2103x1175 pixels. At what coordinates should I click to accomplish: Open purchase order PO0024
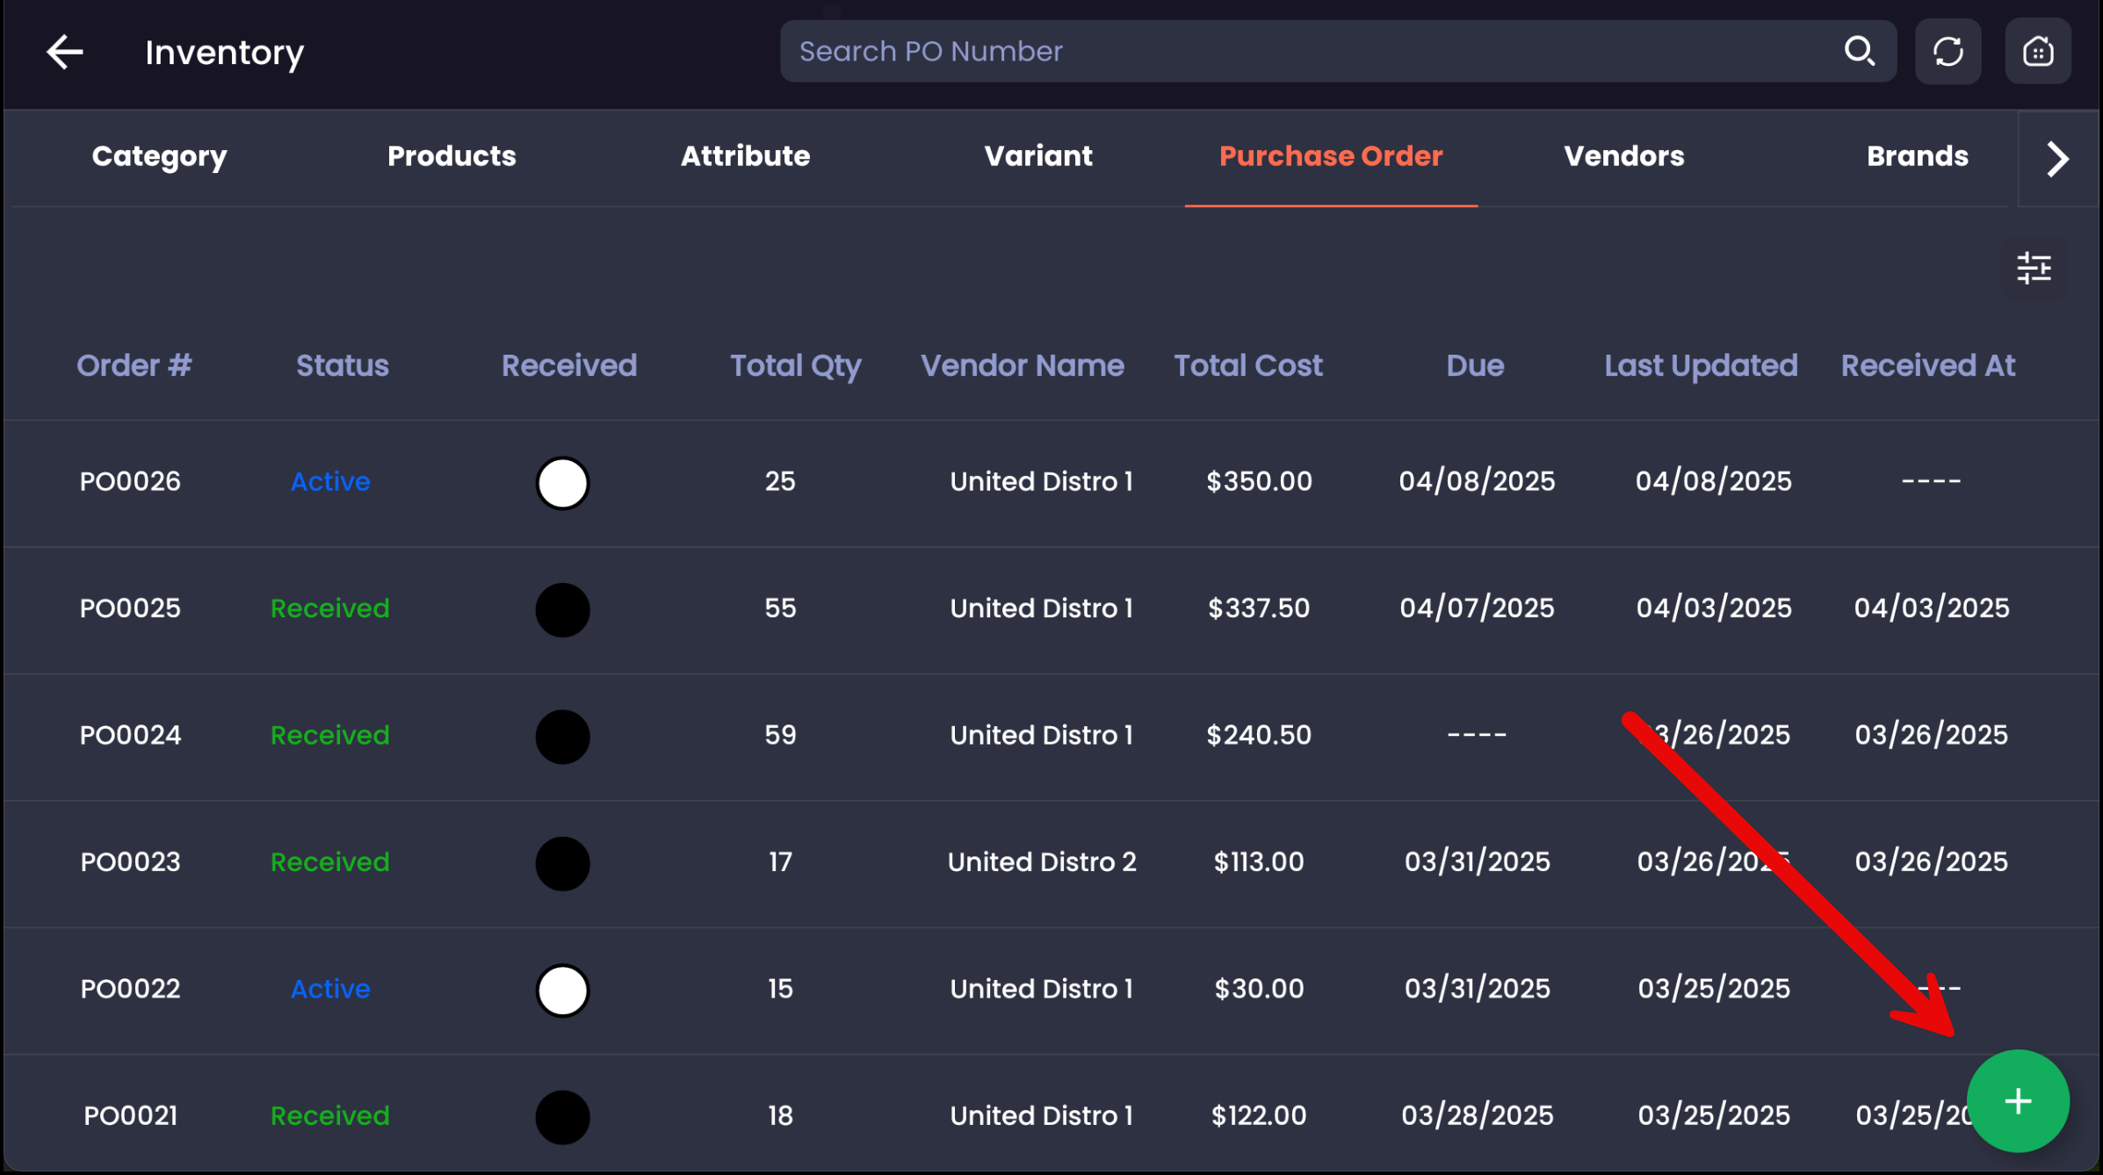click(x=130, y=735)
